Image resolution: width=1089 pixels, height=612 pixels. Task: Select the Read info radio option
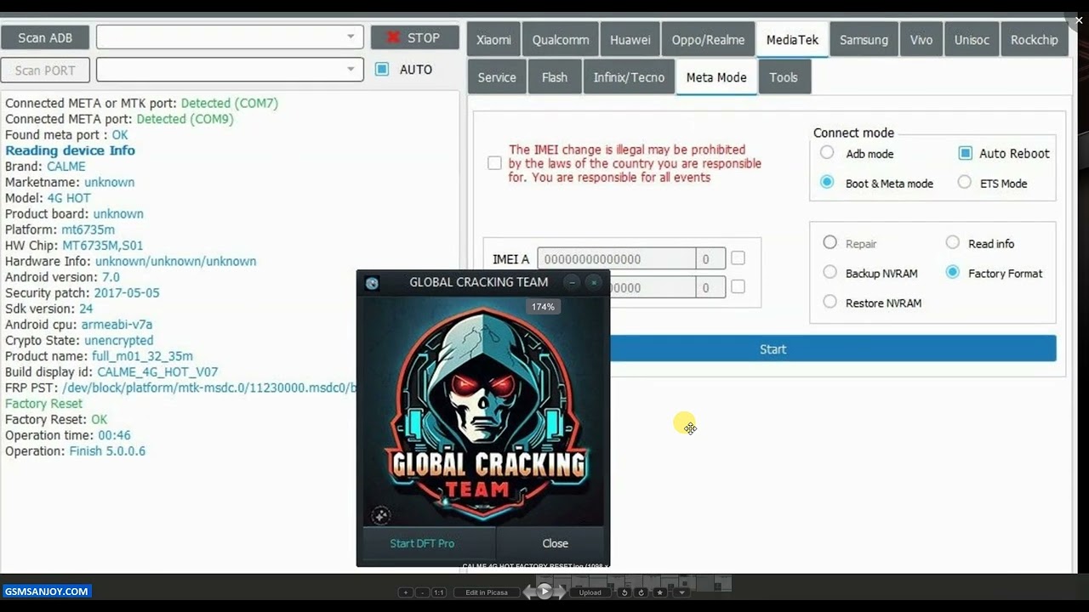953,243
